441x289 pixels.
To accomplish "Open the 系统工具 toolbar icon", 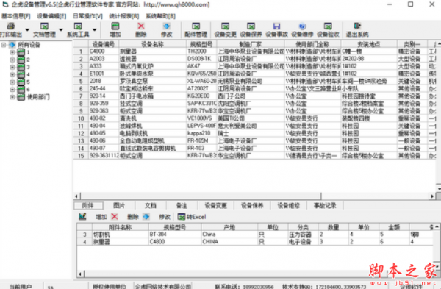I will (78, 26).
